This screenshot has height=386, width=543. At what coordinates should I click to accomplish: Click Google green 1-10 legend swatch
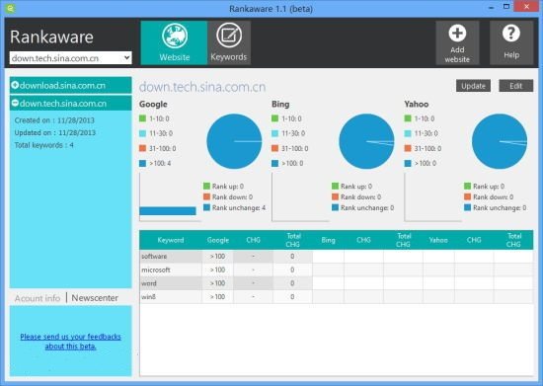pyautogui.click(x=143, y=118)
